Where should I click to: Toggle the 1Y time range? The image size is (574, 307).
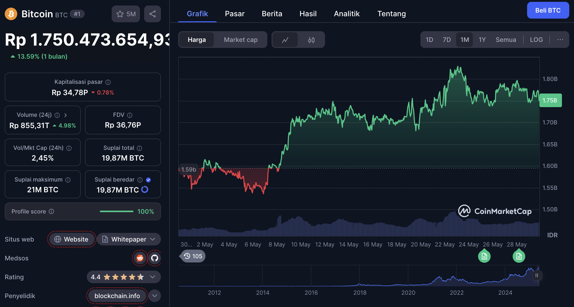point(482,40)
